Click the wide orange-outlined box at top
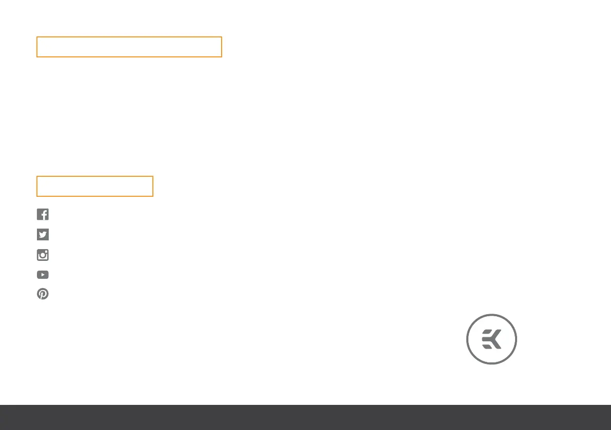 coord(129,47)
